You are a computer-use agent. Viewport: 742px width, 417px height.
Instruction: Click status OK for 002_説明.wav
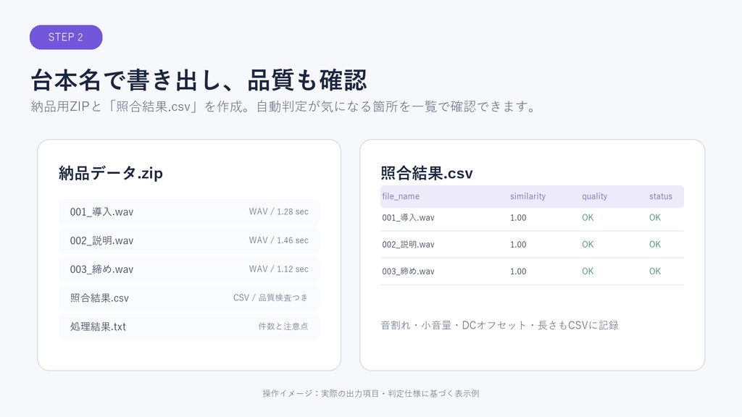click(x=655, y=245)
